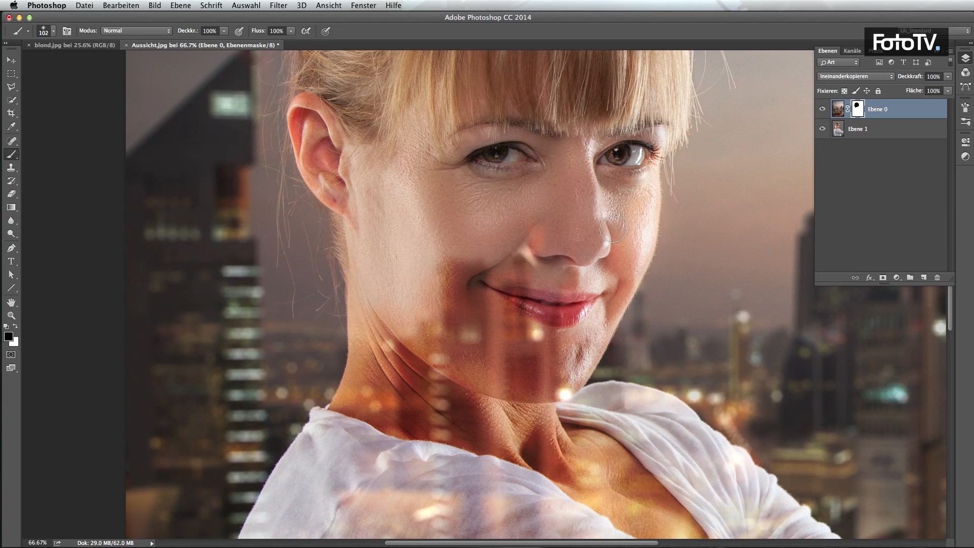Viewport: 974px width, 548px height.
Task: Click the foreground color swatch
Action: click(x=8, y=336)
